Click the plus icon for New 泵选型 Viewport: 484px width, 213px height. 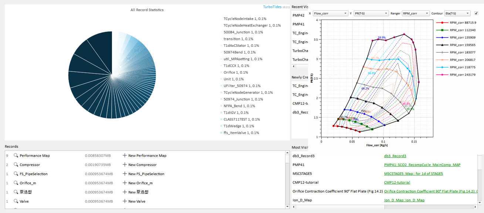click(124, 192)
